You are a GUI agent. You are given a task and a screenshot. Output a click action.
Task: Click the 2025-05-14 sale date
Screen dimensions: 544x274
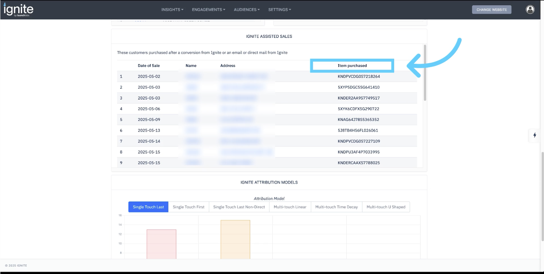coord(149,141)
